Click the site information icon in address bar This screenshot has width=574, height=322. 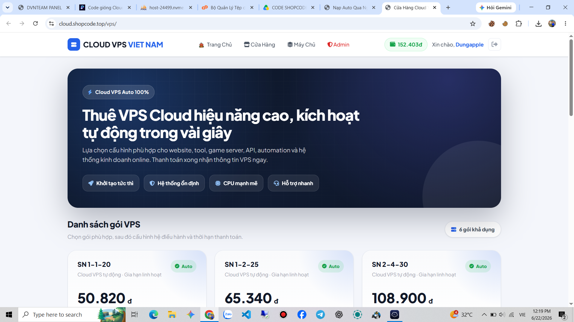[x=51, y=24]
